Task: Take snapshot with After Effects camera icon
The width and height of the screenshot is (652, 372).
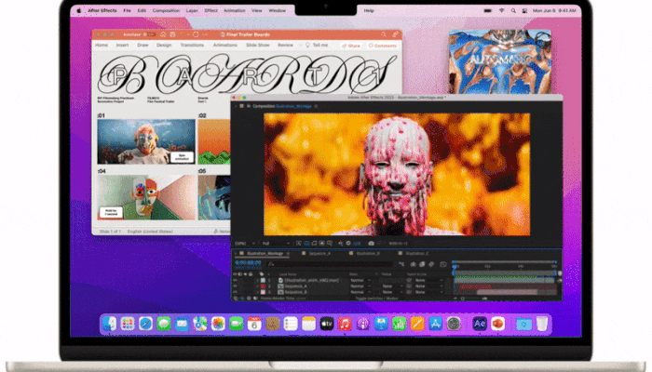Action: point(372,244)
